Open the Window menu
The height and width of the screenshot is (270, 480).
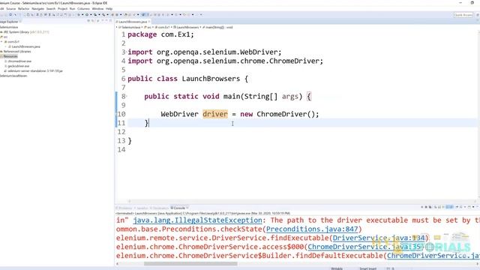(x=97, y=8)
